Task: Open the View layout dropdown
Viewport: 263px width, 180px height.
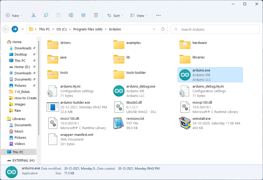Action: [x=139, y=15]
